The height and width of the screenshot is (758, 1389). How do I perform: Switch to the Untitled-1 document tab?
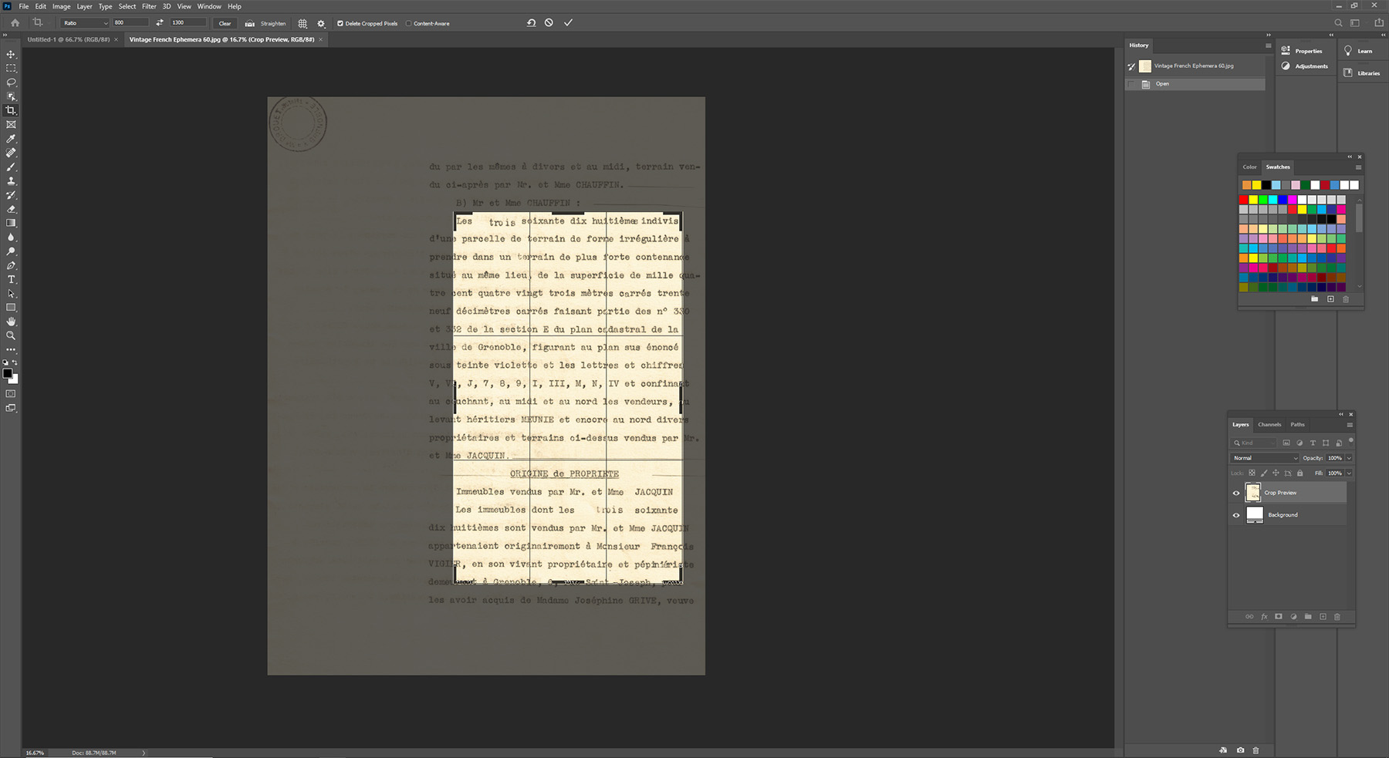[x=69, y=39]
